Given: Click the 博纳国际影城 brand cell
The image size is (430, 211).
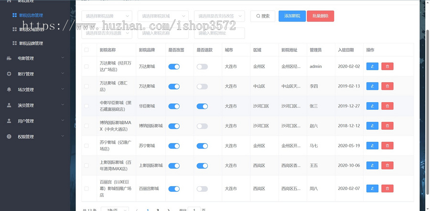Looking at the screenshot, I should (x=151, y=126).
